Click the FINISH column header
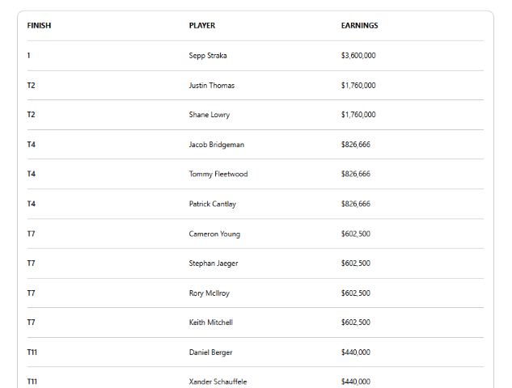The width and height of the screenshot is (512, 388). coord(39,26)
